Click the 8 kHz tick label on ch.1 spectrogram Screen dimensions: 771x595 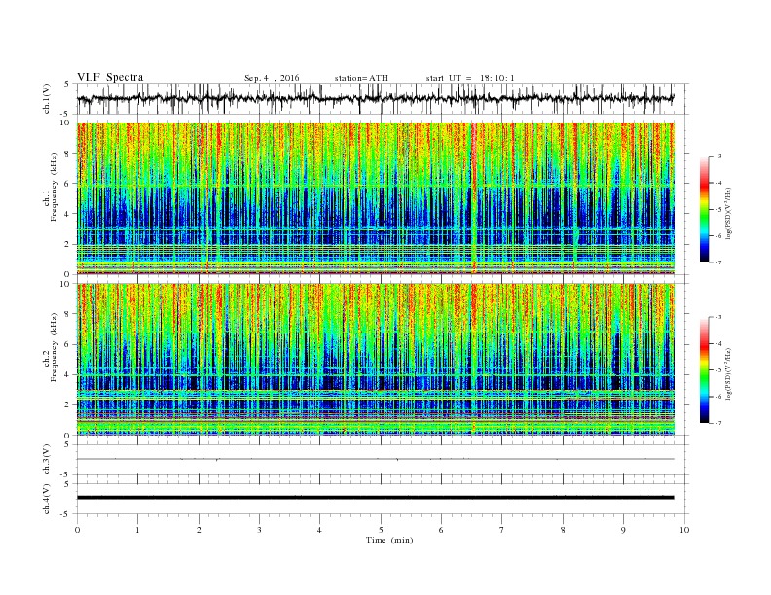tap(67, 154)
